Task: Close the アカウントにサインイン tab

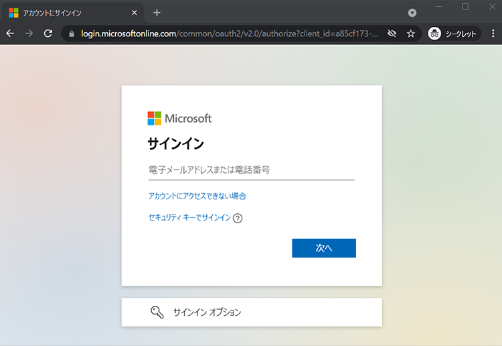Action: [134, 13]
